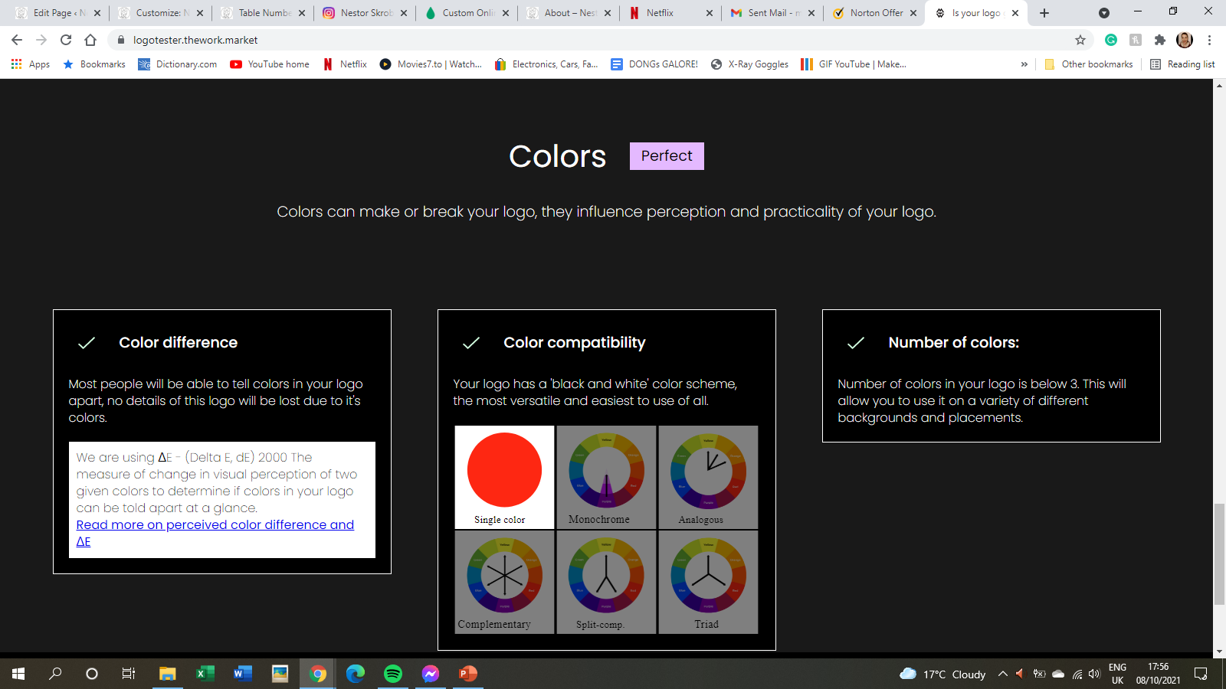
Task: Open the Chrome profile avatar
Action: 1185,40
